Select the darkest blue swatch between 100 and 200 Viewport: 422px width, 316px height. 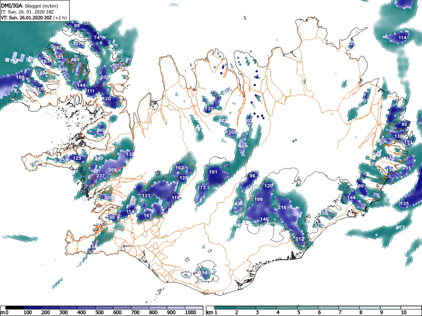pyautogui.click(x=32, y=308)
